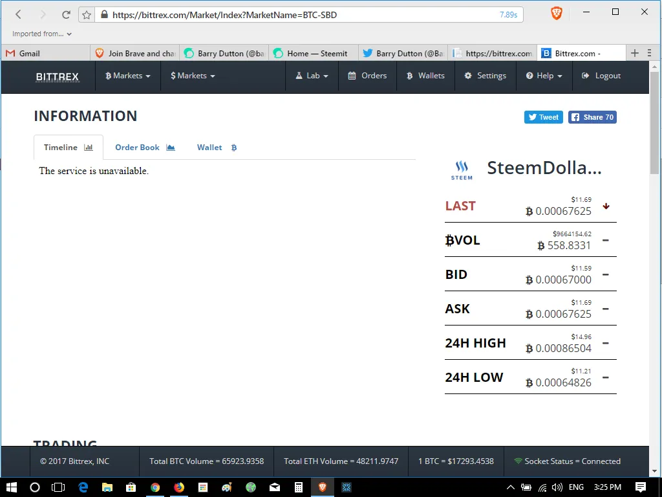
Task: Open Firefox from the taskbar
Action: [x=179, y=487]
